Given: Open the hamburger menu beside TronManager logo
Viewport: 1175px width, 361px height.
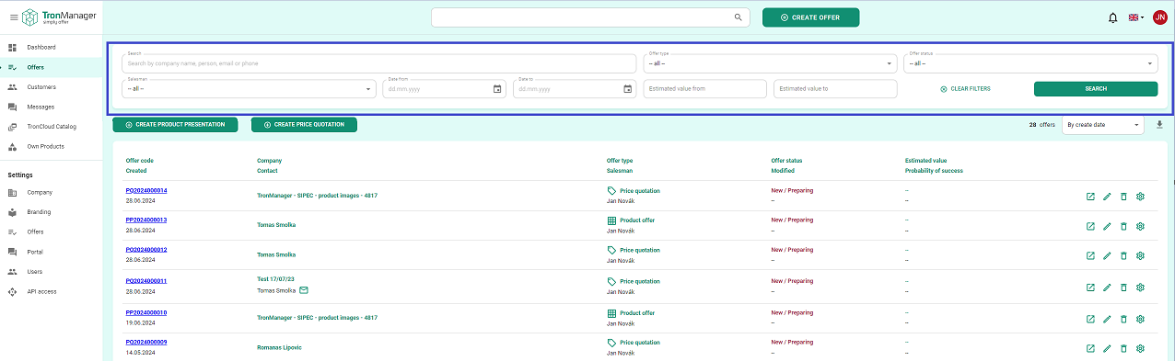Looking at the screenshot, I should click(13, 17).
